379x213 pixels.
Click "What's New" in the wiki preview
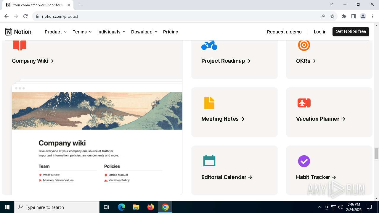[x=51, y=175]
